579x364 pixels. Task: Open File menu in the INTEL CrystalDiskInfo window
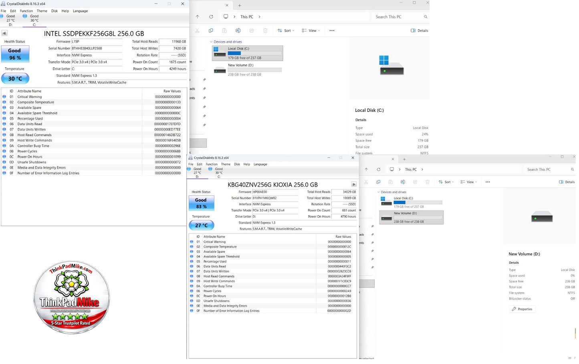pos(3,11)
